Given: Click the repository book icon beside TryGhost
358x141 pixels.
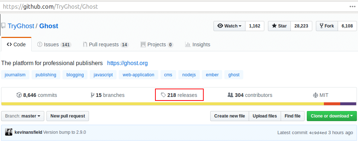Looking at the screenshot, I should point(3,26).
